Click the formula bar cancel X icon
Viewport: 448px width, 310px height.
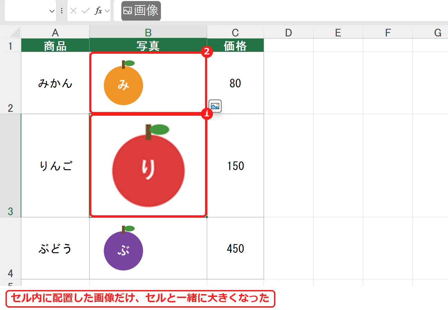pyautogui.click(x=73, y=11)
